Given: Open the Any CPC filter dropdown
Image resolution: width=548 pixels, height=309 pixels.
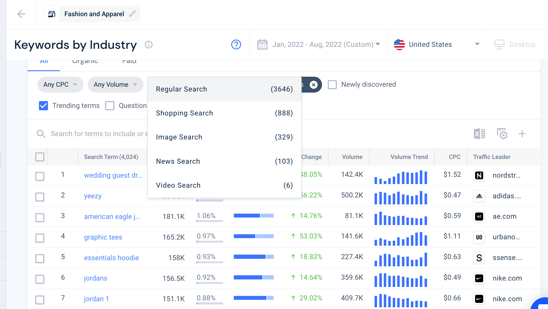Looking at the screenshot, I should 60,85.
